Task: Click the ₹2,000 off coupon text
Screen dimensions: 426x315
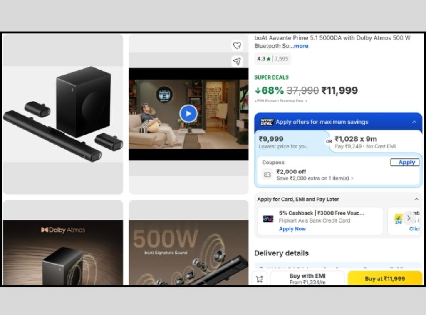Action: click(x=291, y=172)
